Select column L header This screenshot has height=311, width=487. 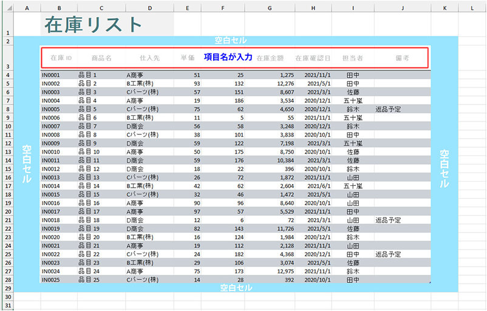click(472, 9)
